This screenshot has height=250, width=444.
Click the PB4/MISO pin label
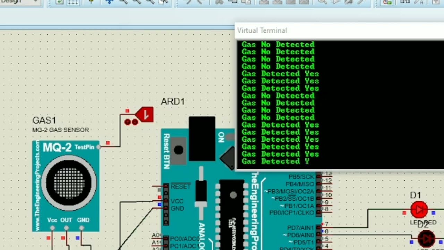tap(300, 184)
